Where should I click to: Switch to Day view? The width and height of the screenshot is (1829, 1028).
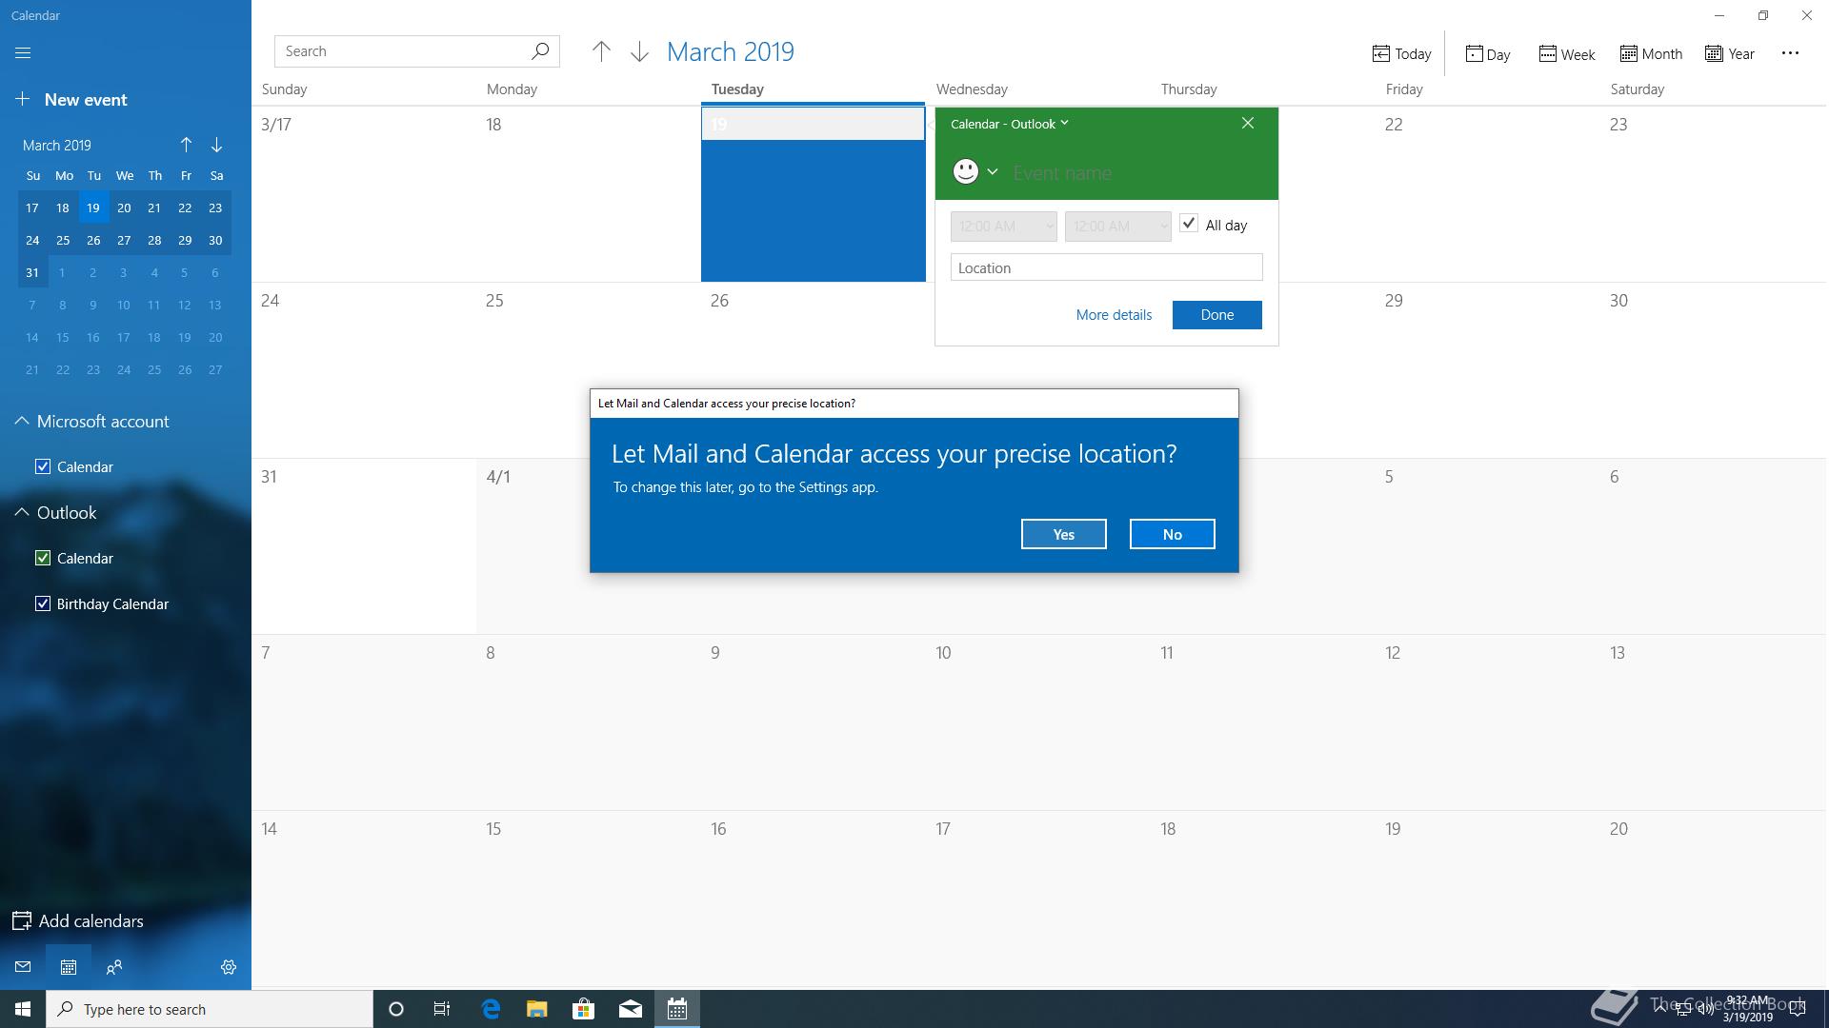tap(1488, 53)
